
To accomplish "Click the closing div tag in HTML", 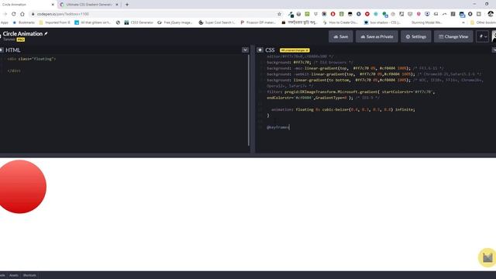I will click(x=14, y=71).
